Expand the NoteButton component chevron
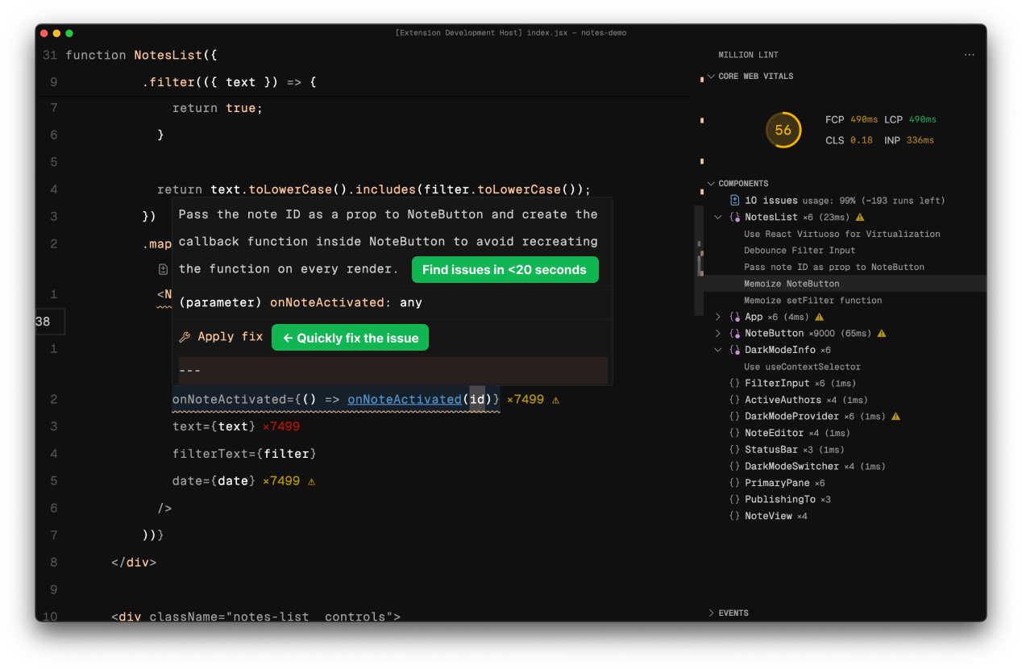Image resolution: width=1022 pixels, height=669 pixels. coord(718,333)
